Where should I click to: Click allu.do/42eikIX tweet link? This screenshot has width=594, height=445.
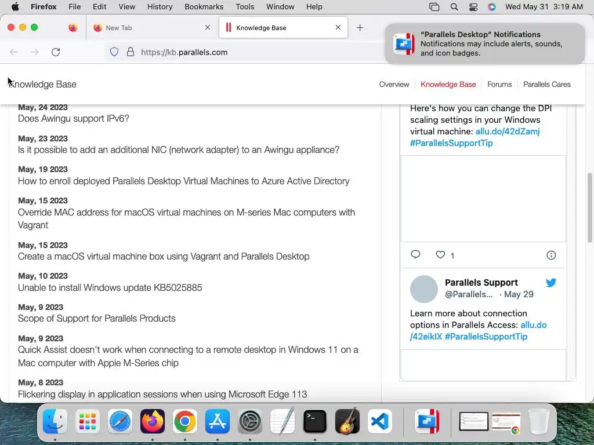[x=478, y=331]
